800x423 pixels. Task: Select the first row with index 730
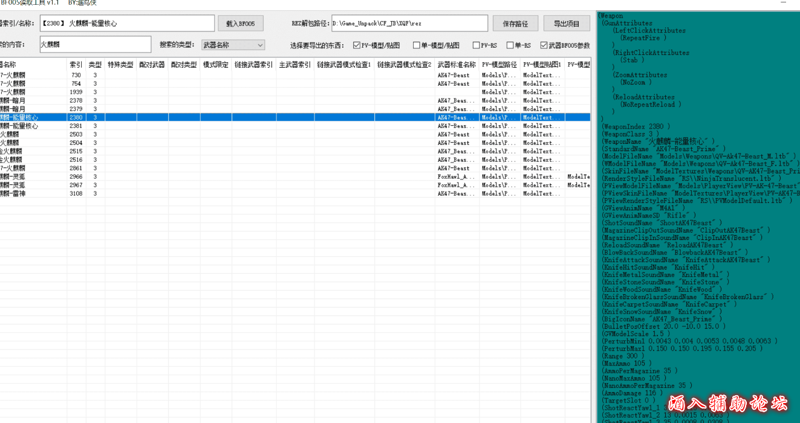click(76, 76)
